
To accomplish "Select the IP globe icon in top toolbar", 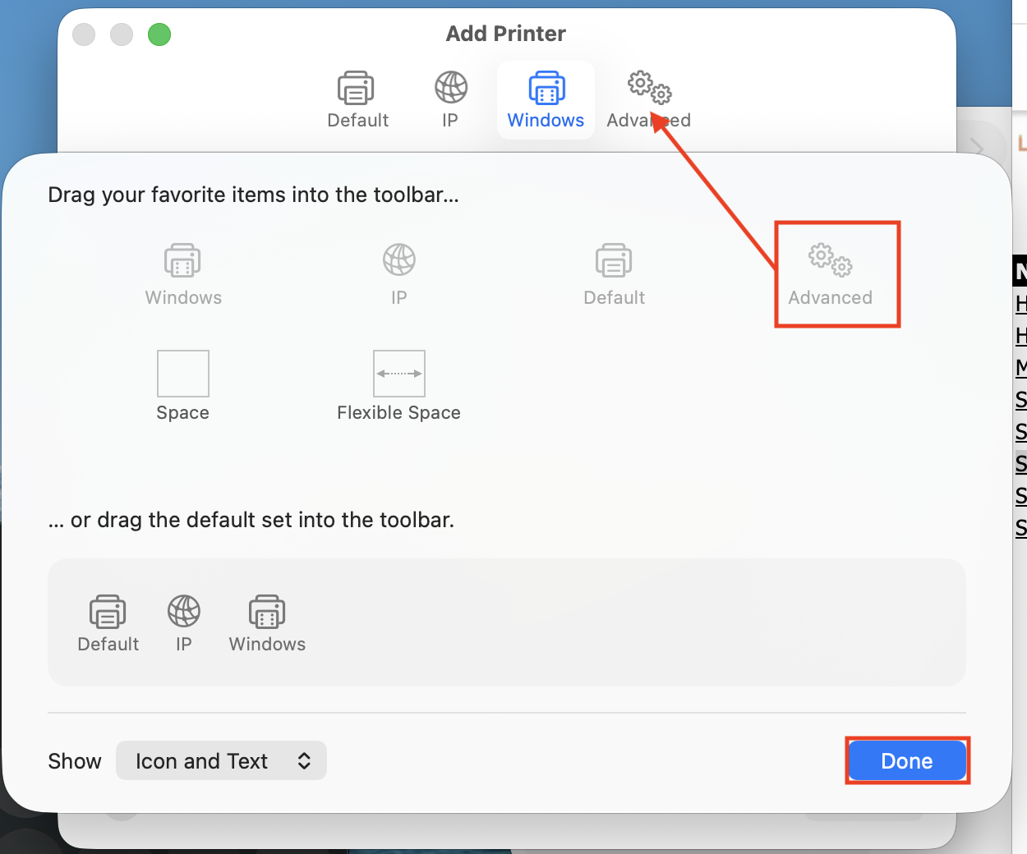I will point(450,99).
